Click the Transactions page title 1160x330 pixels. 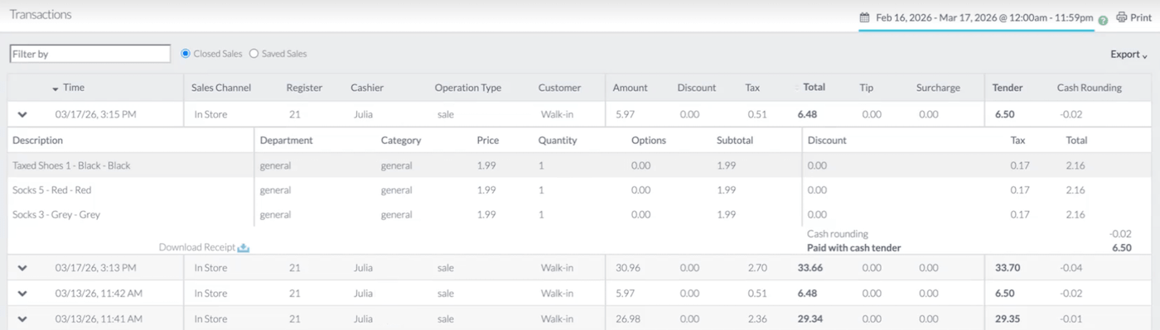40,15
